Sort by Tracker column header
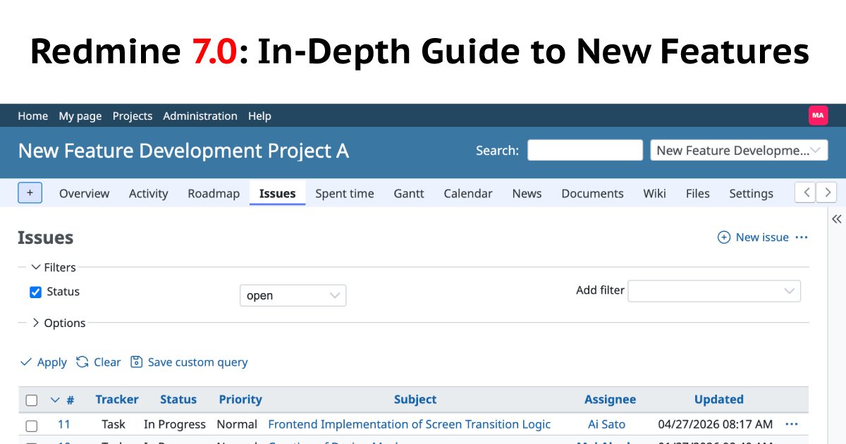The height and width of the screenshot is (444, 846). click(117, 400)
